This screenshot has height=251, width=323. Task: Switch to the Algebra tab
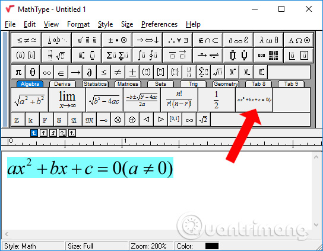coord(30,84)
